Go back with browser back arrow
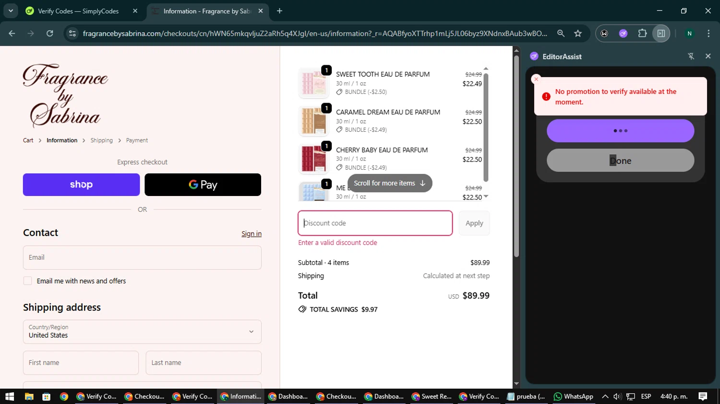720x404 pixels. click(12, 33)
